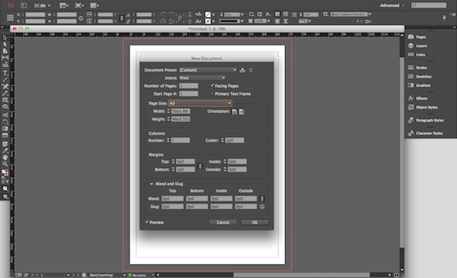Open the Advanced workspace switcher
Image resolution: width=457 pixels, height=278 pixels.
(x=392, y=5)
